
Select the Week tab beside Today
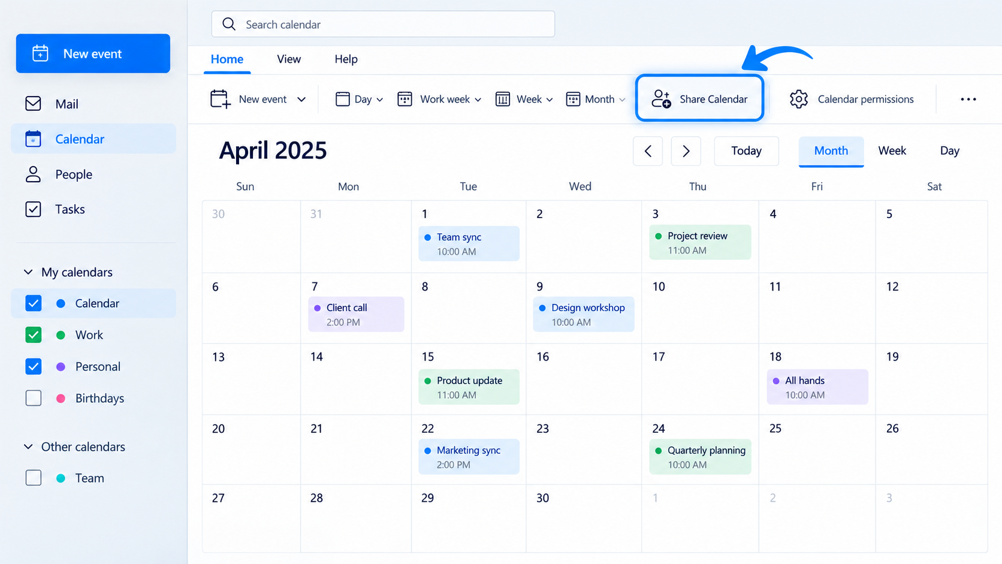tap(892, 151)
